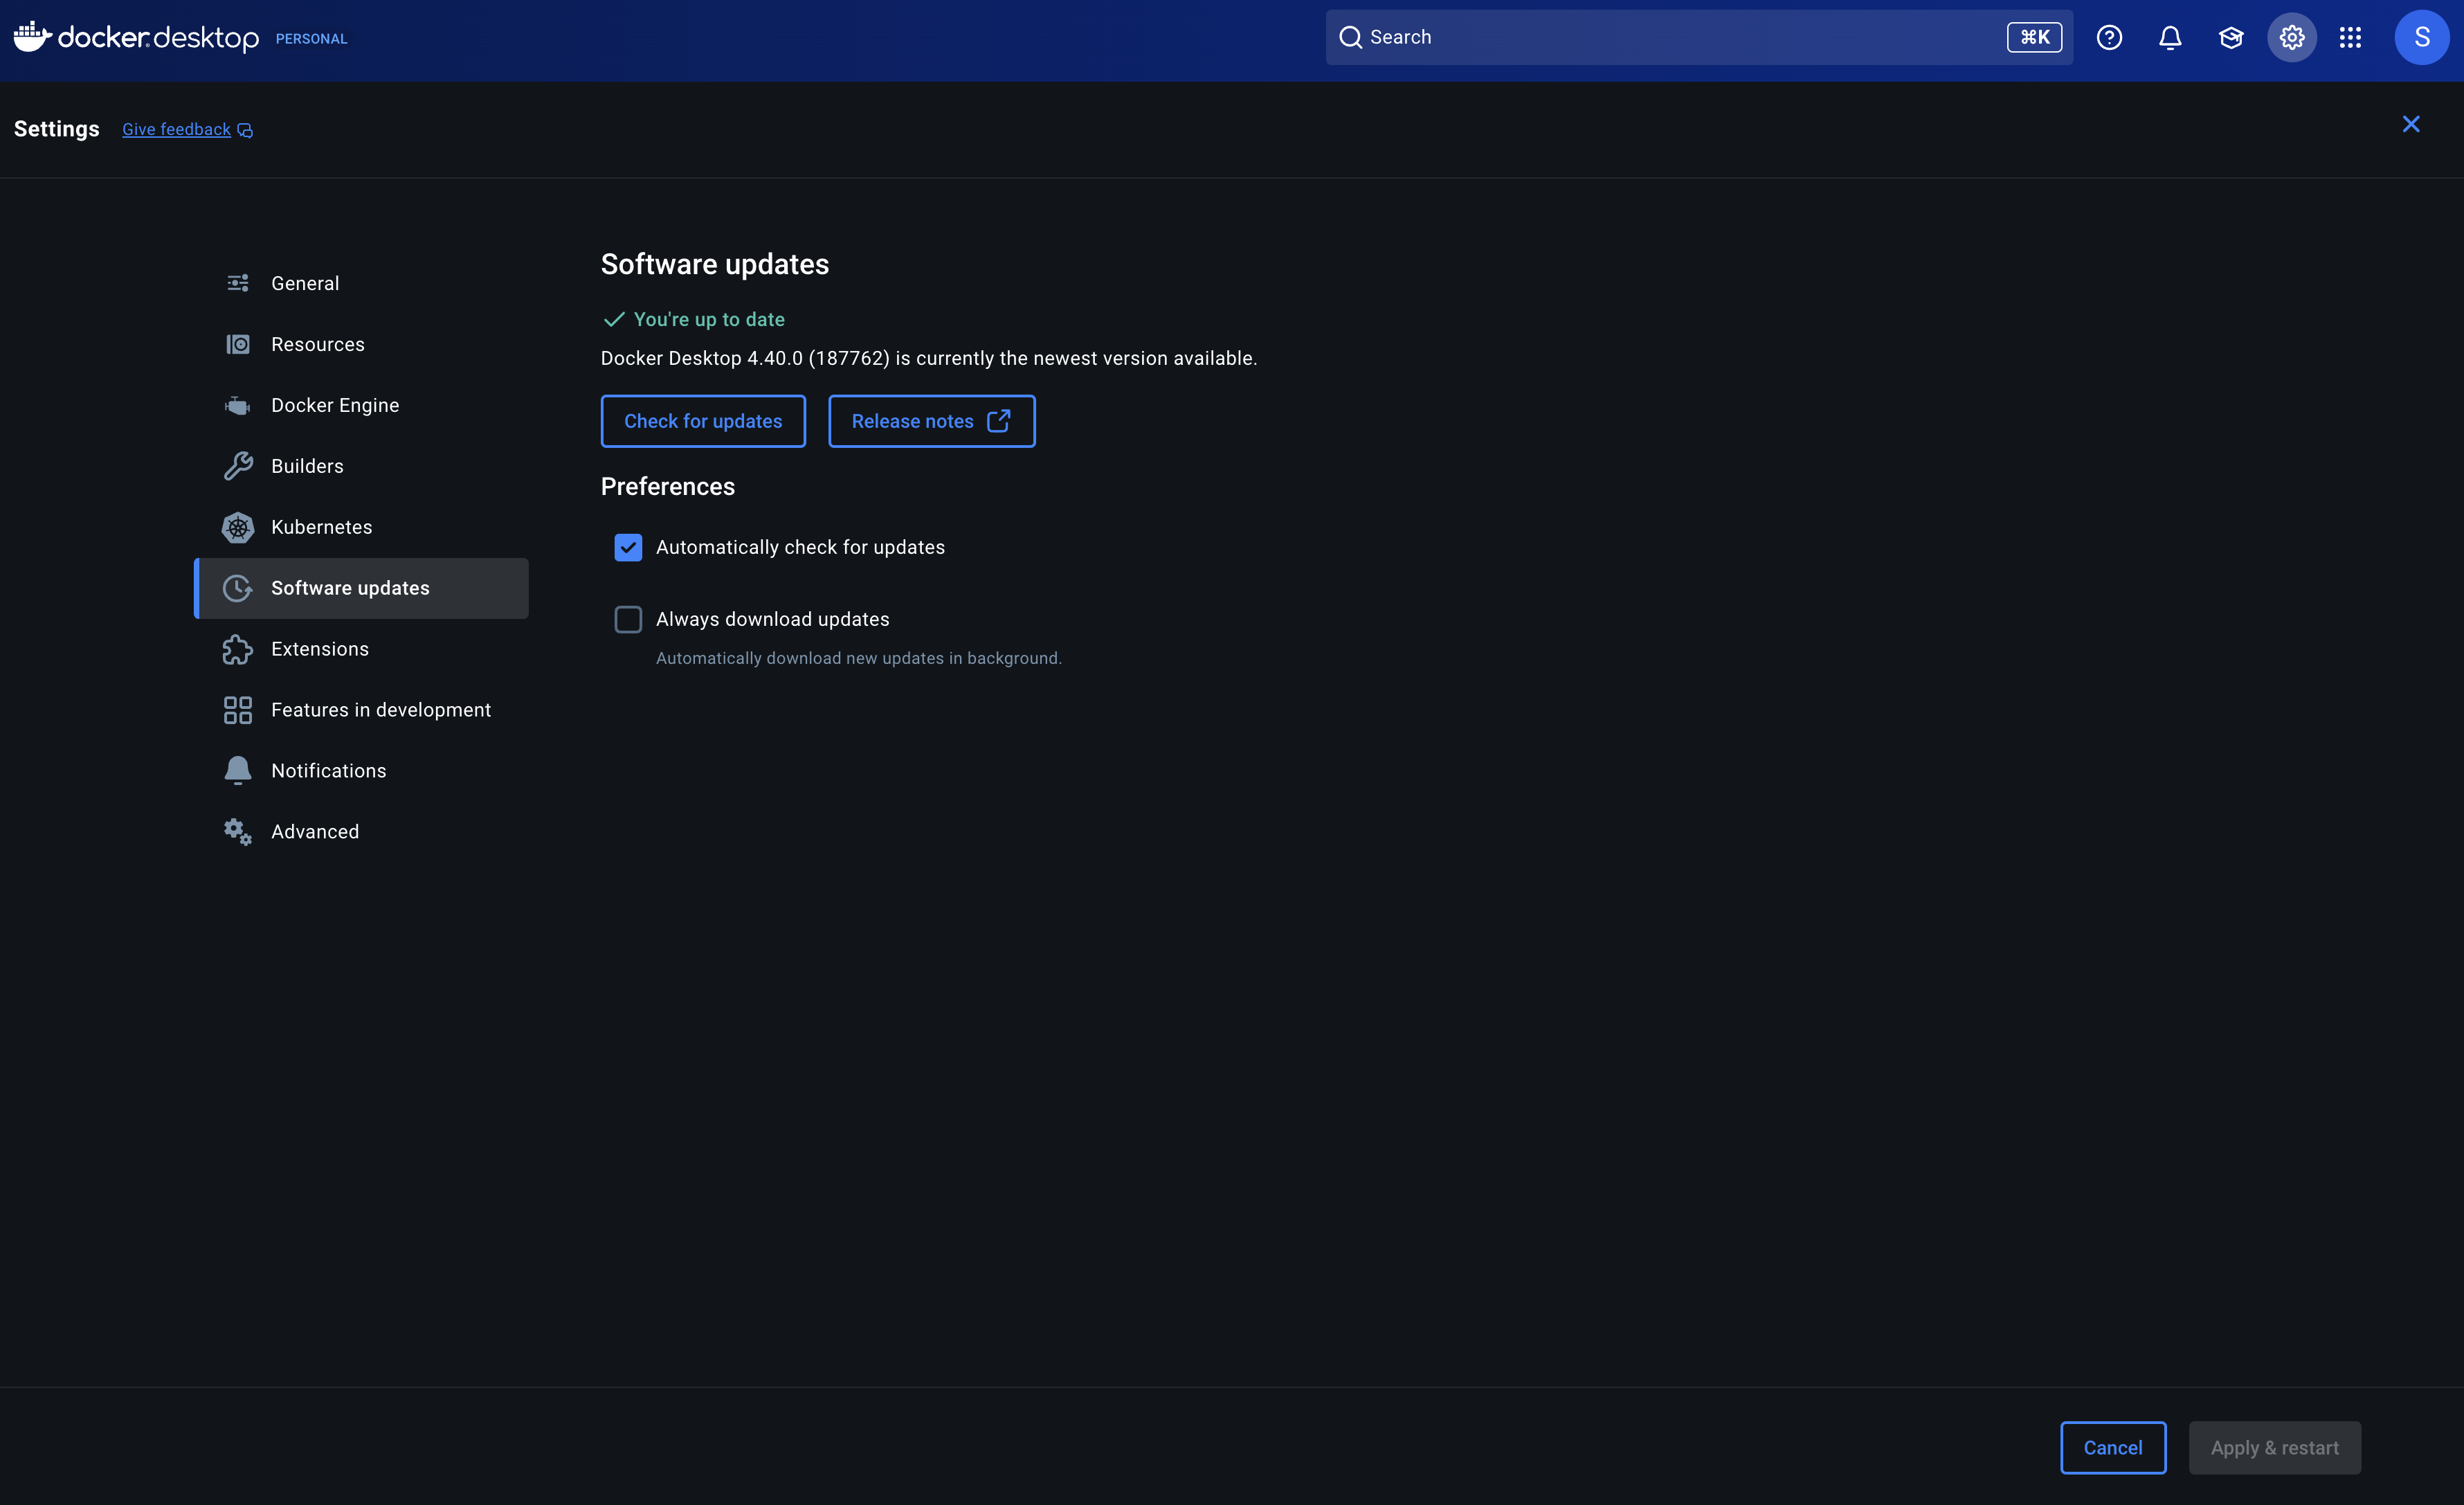Click Apply & restart button
Image resolution: width=2464 pixels, height=1505 pixels.
pyautogui.click(x=2275, y=1448)
